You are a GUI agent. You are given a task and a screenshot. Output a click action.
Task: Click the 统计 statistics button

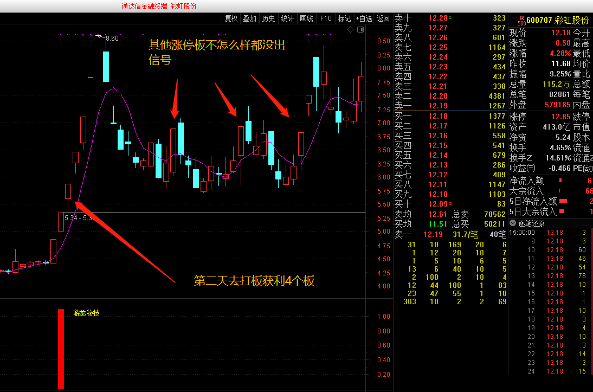click(x=287, y=18)
